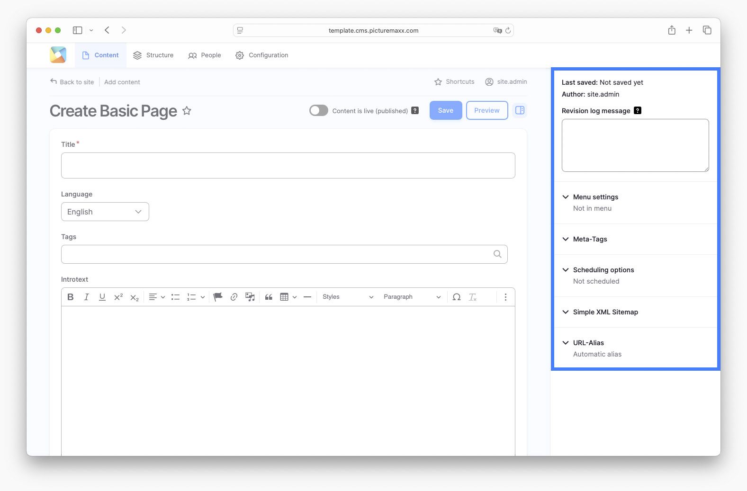Insert a block quote in Introtext
747x491 pixels.
[x=269, y=297]
